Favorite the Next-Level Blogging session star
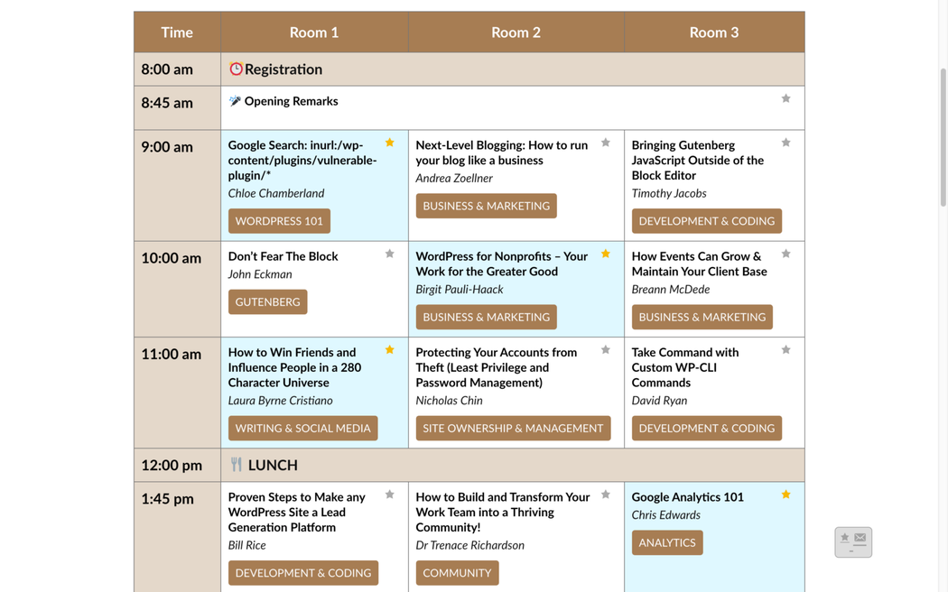 (606, 143)
